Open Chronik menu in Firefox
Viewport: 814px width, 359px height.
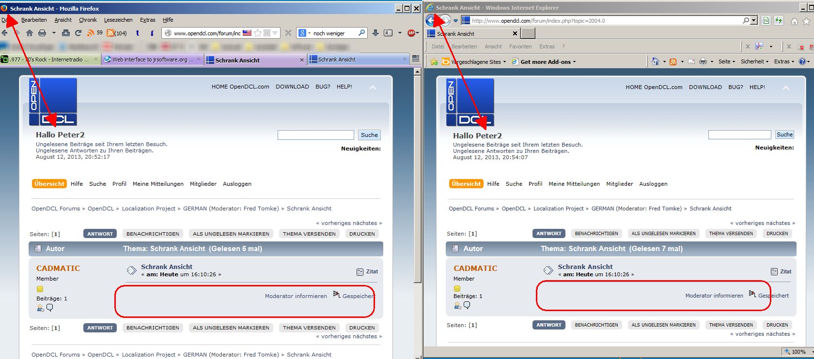coord(88,20)
